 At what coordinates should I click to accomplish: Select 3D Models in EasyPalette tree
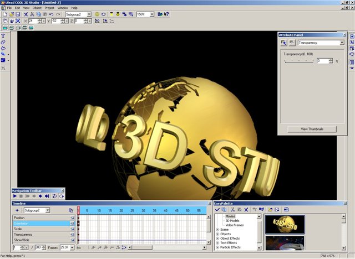232,221
